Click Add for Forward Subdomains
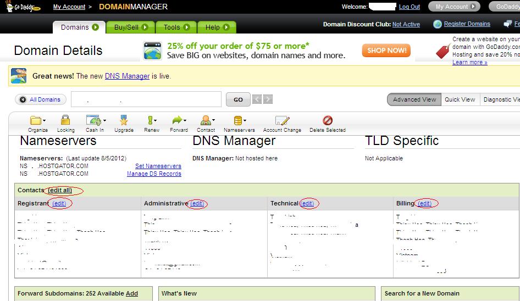The width and height of the screenshot is (520, 301). click(132, 293)
